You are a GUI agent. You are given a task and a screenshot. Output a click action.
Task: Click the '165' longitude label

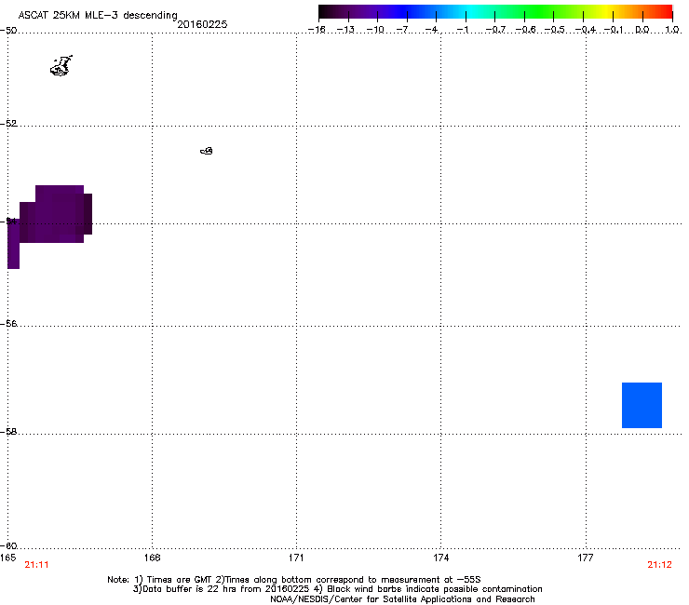pos(7,558)
